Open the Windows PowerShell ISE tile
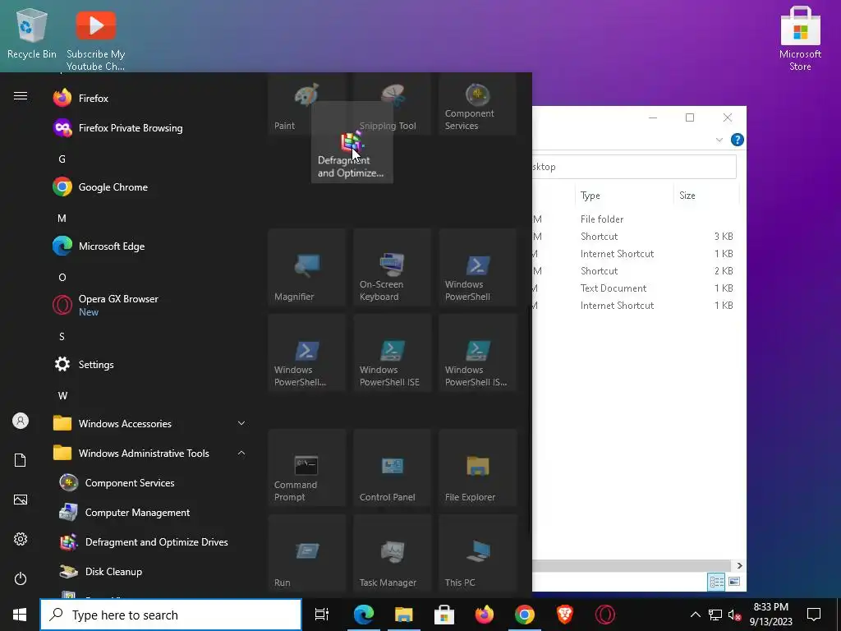841x631 pixels. (392, 352)
